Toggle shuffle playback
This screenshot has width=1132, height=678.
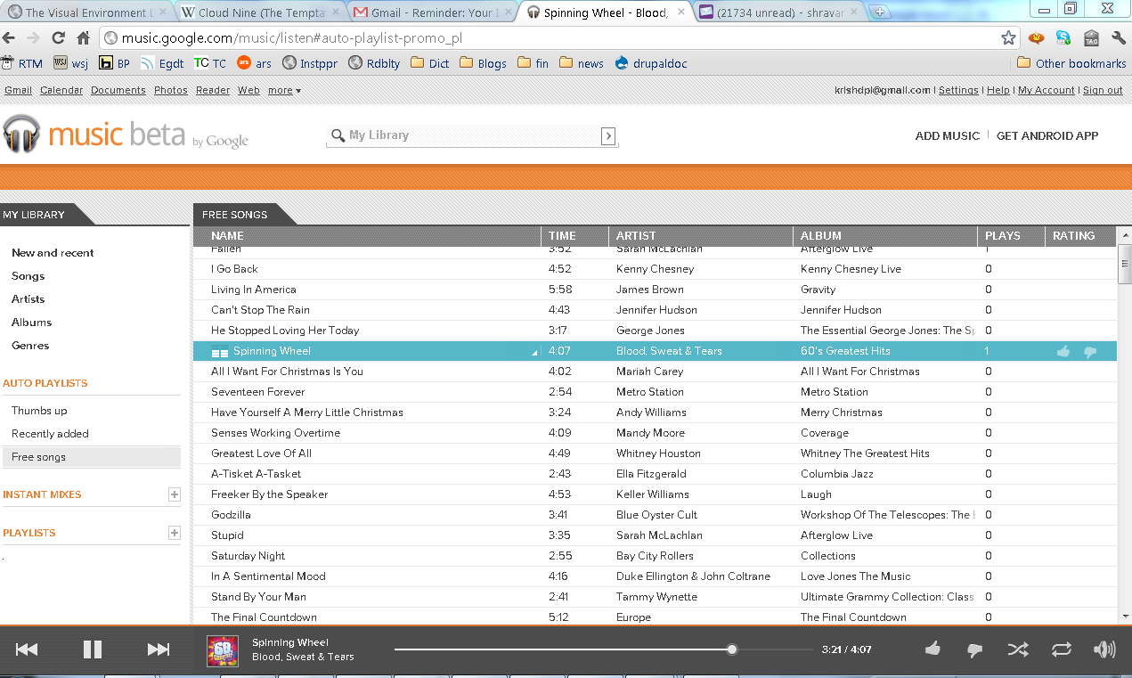coord(1018,649)
